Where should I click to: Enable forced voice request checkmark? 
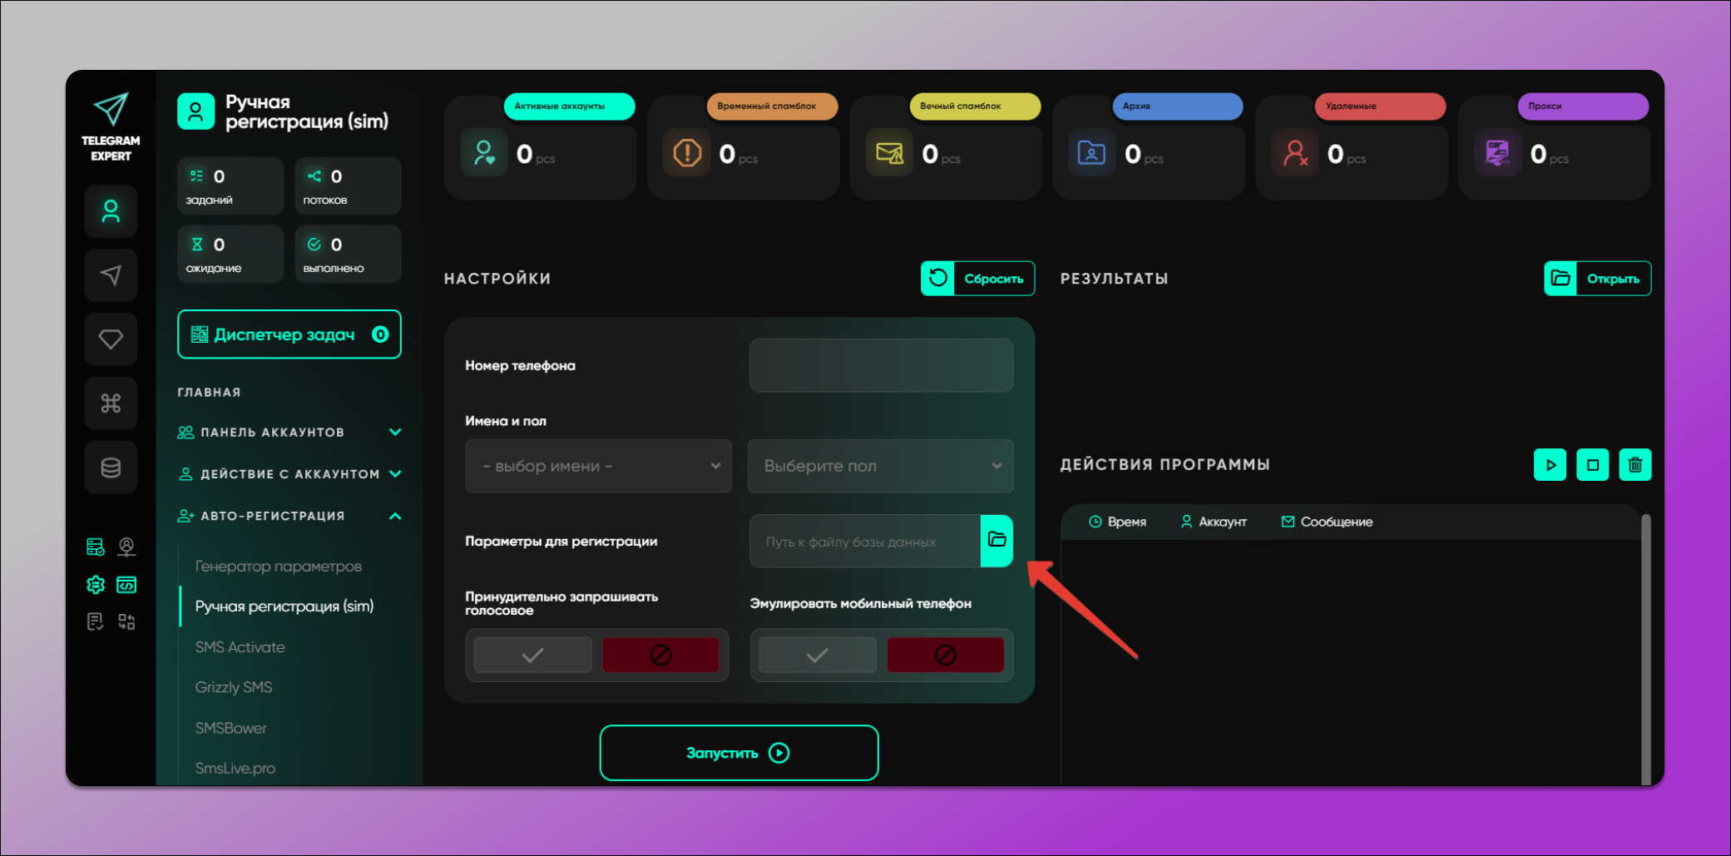click(x=532, y=656)
